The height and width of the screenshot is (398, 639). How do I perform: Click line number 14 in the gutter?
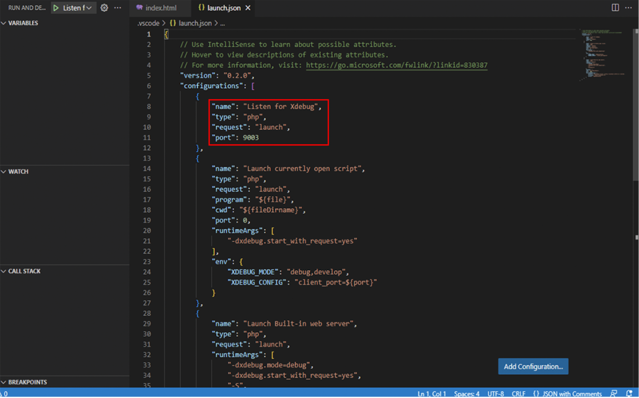pyautogui.click(x=147, y=169)
